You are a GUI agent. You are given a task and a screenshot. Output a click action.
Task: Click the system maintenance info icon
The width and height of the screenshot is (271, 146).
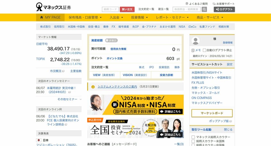point(93,87)
